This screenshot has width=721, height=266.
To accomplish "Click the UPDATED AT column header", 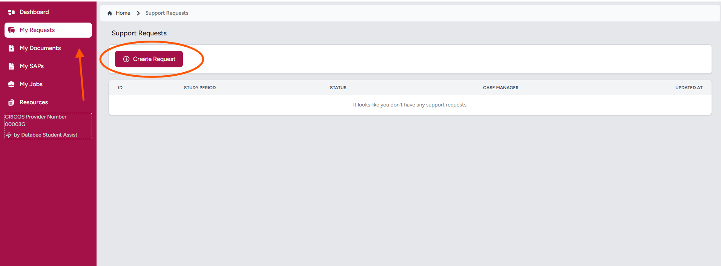I will coord(689,88).
